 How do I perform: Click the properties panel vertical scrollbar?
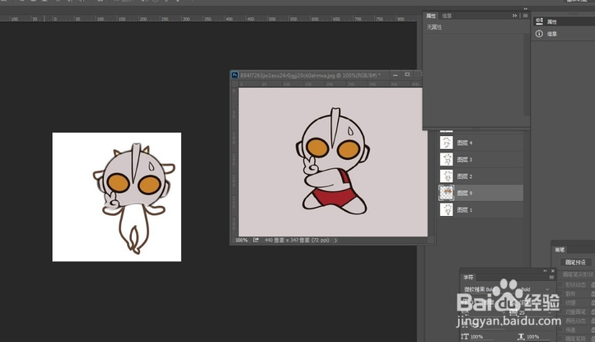tap(527, 74)
